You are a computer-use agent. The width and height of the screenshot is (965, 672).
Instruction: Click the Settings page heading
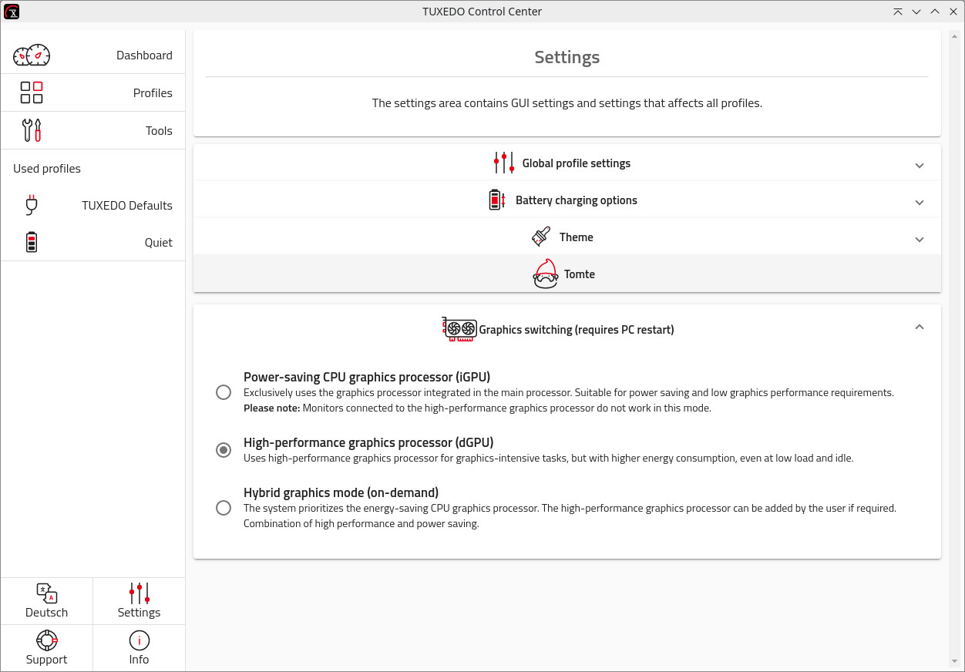[x=567, y=58]
